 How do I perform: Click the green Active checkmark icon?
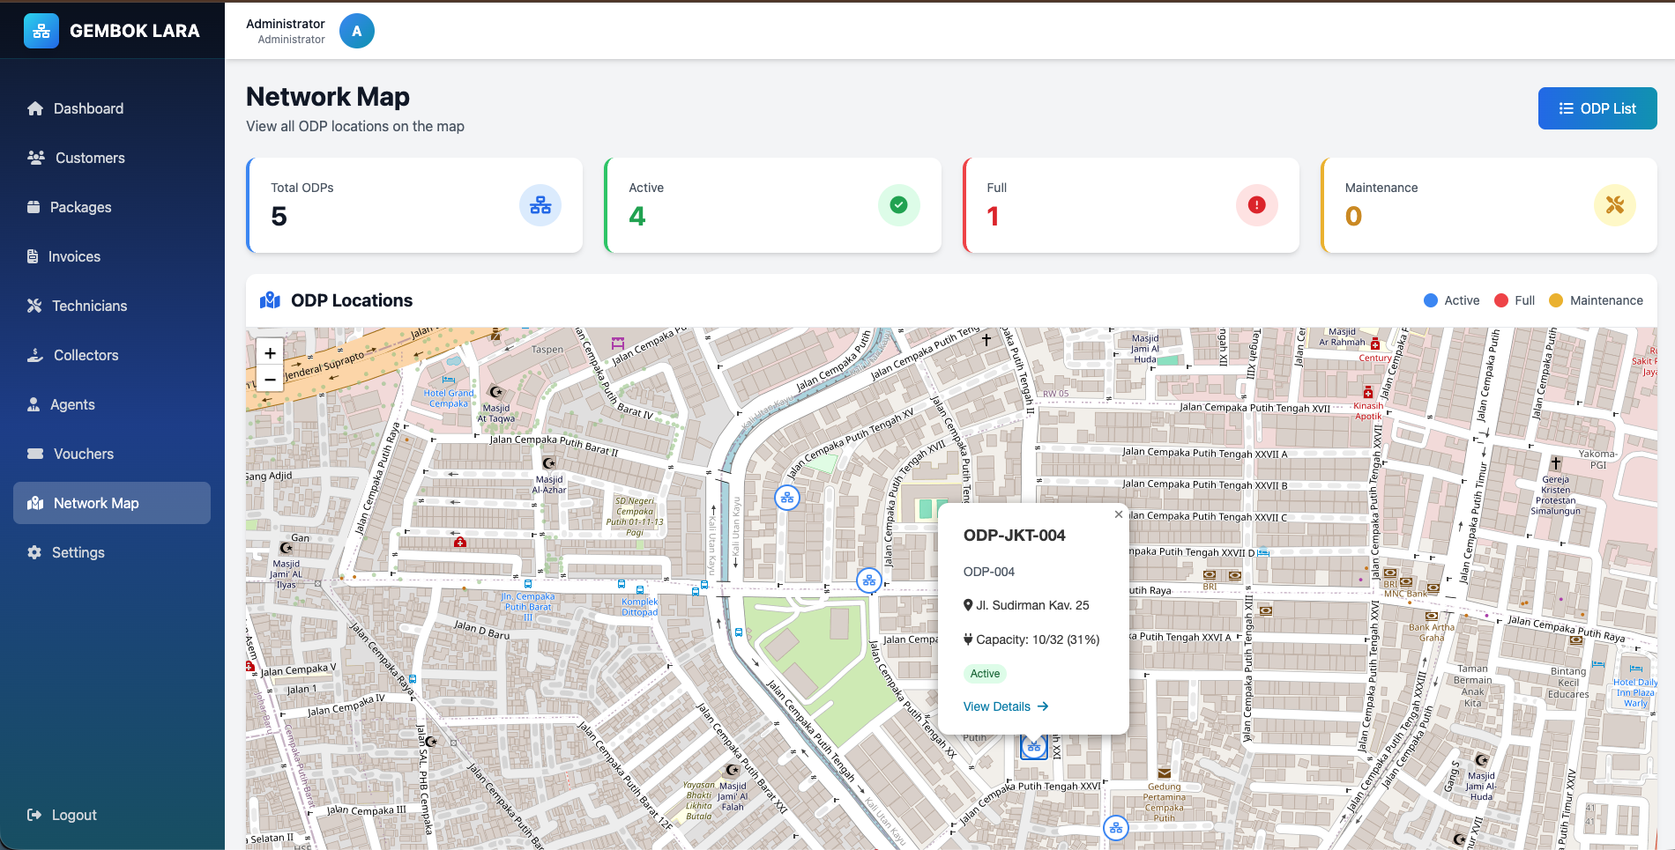click(898, 205)
